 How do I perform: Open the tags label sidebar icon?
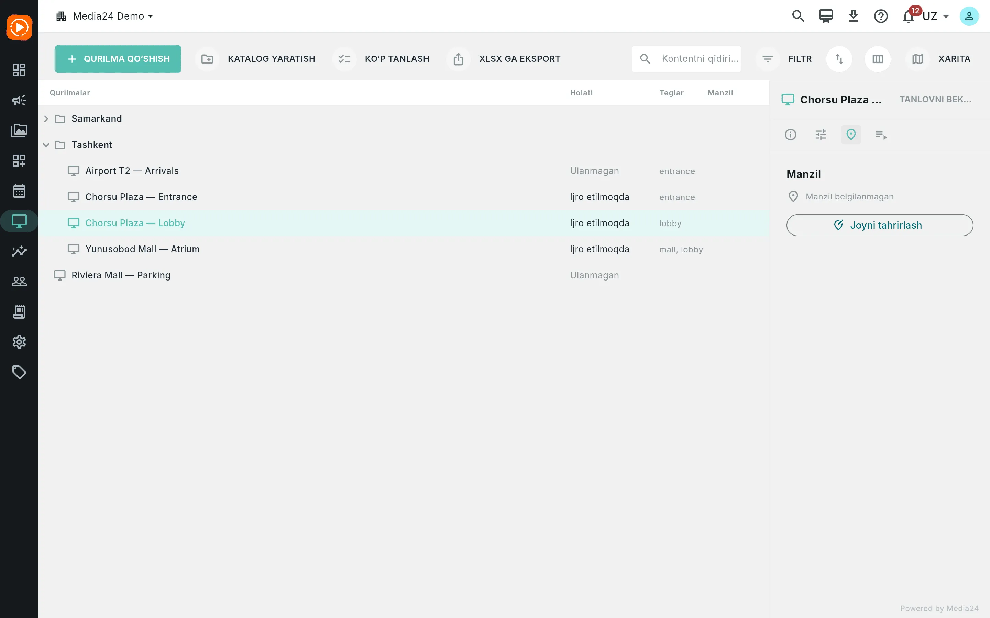[x=19, y=372]
